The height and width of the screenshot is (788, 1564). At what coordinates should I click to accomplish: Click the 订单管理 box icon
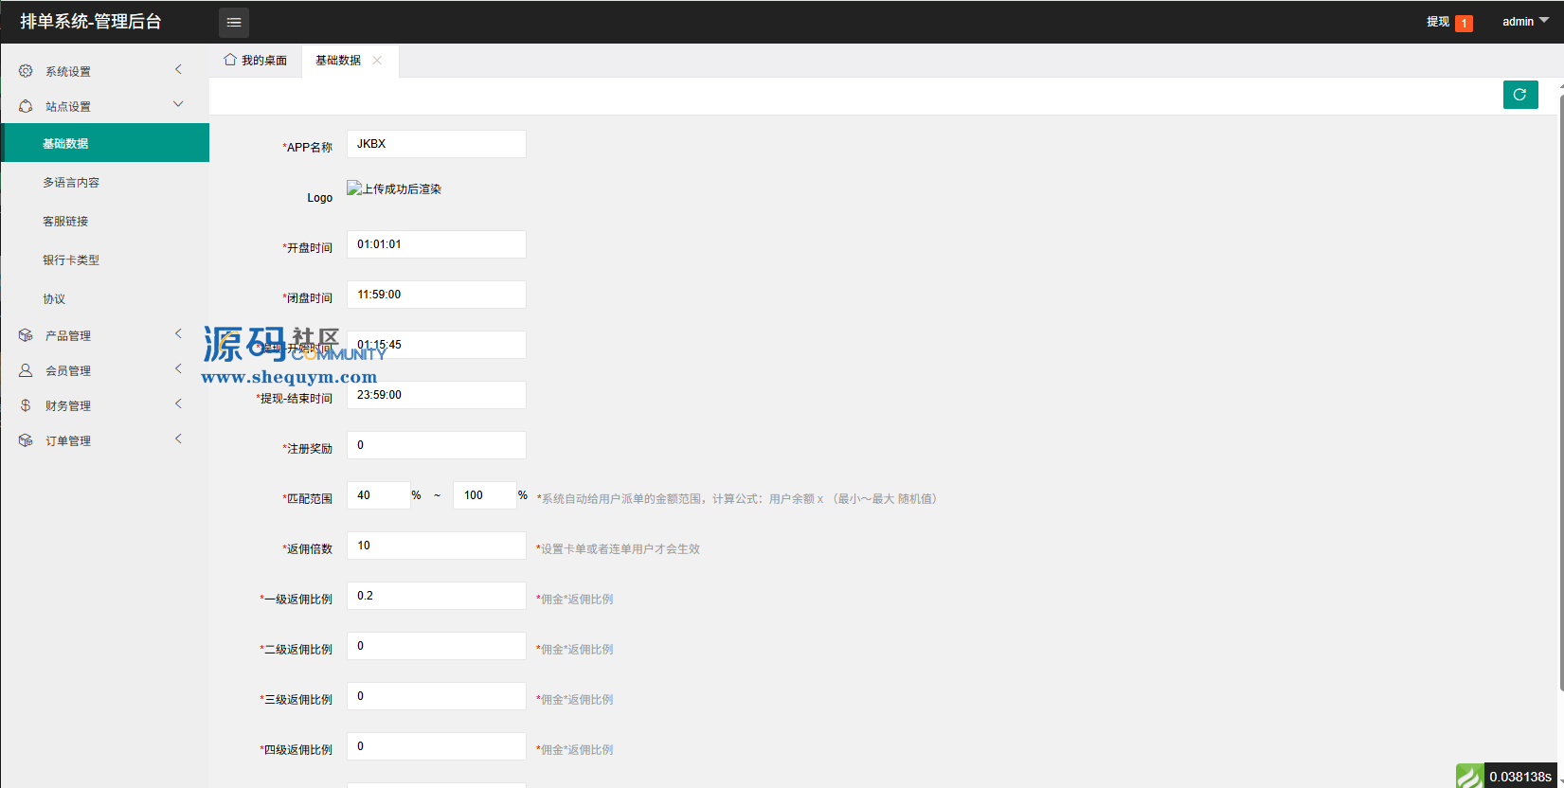pos(26,440)
